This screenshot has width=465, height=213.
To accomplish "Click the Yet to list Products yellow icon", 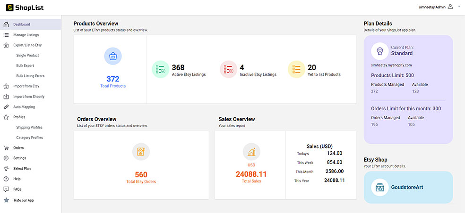I will tap(297, 69).
